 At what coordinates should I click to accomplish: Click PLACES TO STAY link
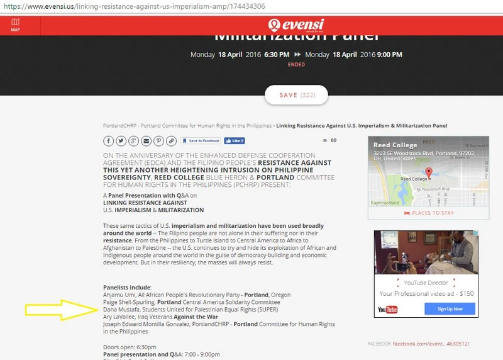click(x=429, y=213)
